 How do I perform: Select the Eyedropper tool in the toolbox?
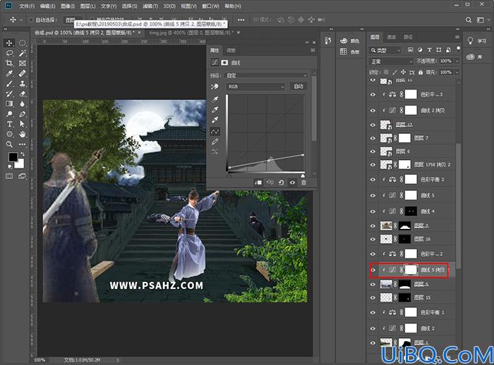(9, 73)
